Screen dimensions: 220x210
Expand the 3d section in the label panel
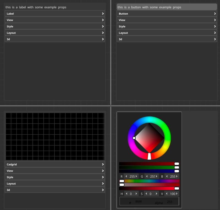tap(54, 39)
